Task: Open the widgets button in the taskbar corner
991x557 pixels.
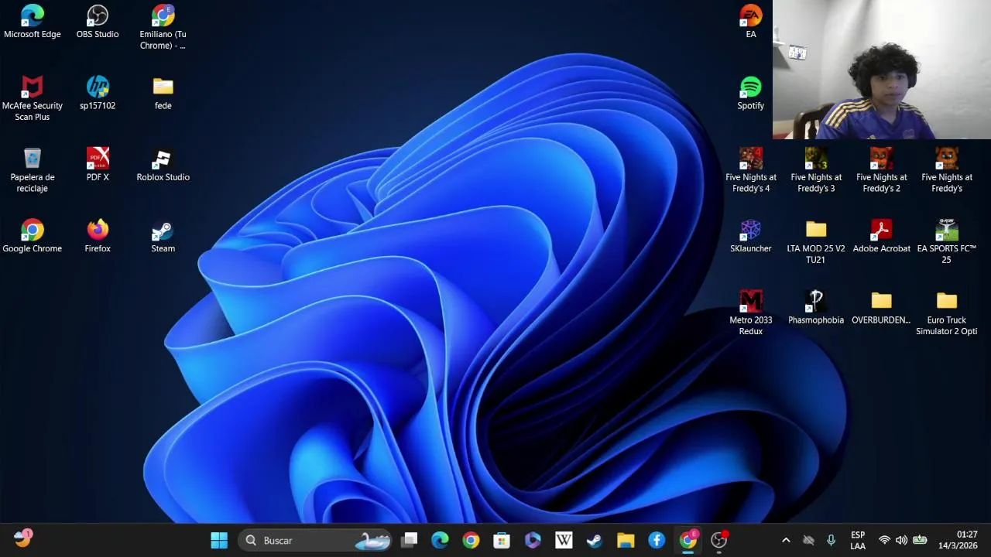Action: [22, 539]
